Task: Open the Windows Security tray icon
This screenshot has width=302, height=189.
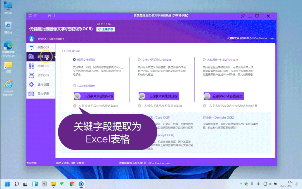Action: (x=246, y=184)
